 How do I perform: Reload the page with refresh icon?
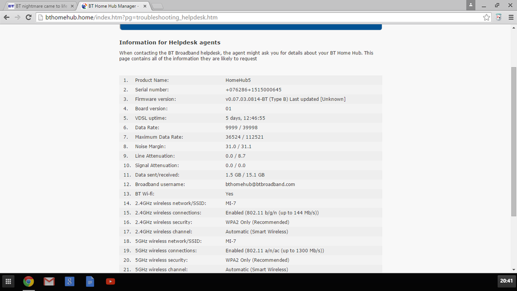(28, 18)
